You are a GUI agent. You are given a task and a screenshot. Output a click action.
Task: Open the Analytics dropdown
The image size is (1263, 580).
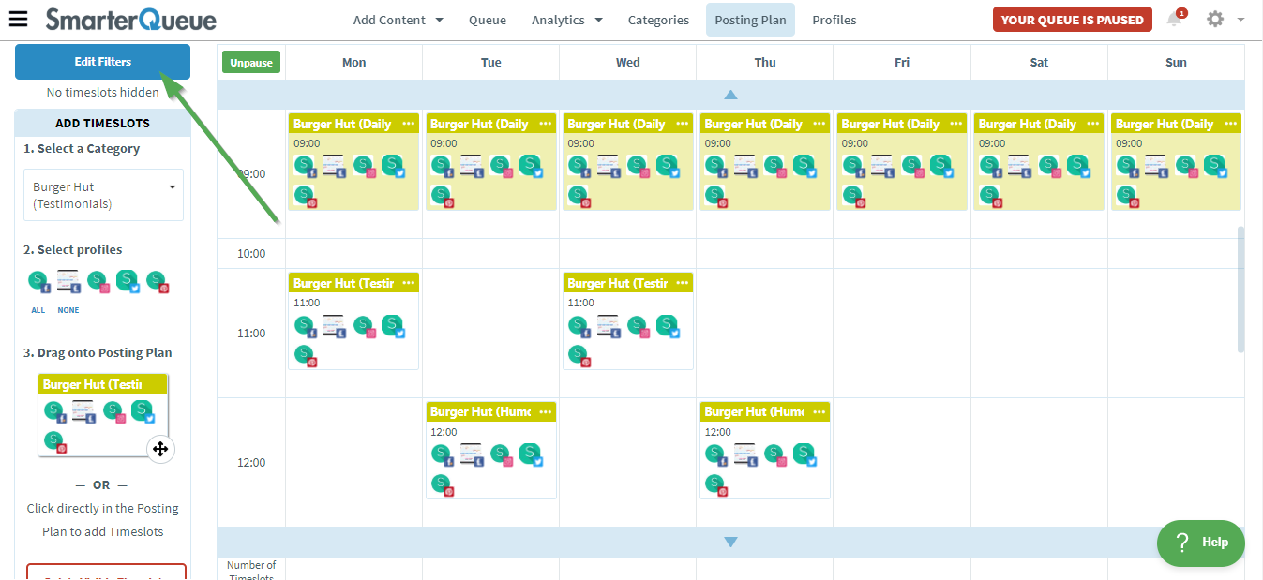[566, 20]
